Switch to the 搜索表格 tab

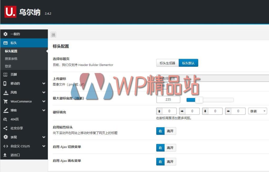tap(11, 59)
